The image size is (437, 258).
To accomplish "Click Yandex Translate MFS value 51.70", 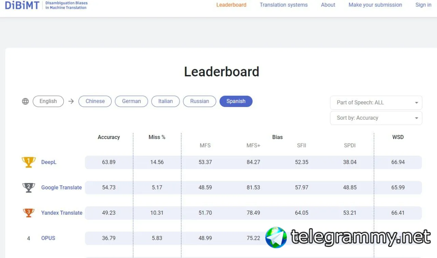I will (205, 213).
